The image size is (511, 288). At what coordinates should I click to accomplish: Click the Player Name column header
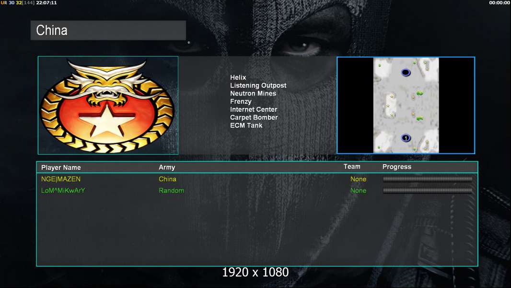(61, 168)
